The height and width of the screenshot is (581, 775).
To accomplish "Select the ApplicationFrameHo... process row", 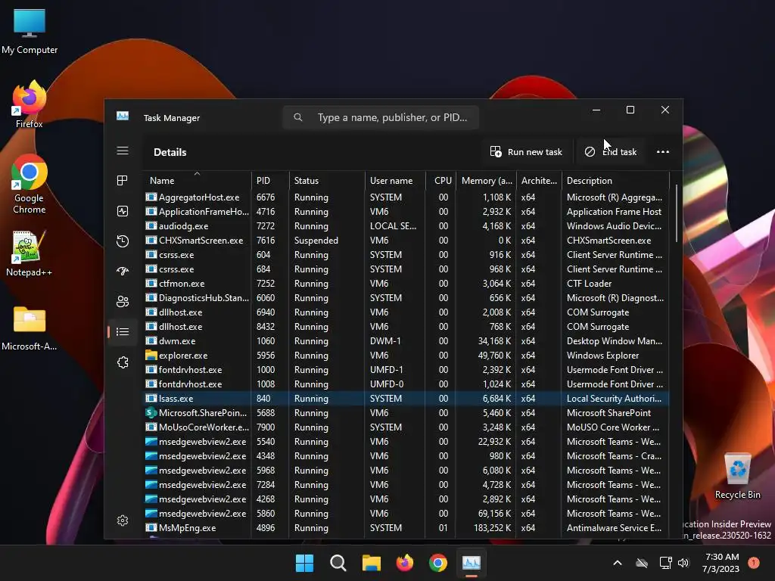I will (x=406, y=212).
